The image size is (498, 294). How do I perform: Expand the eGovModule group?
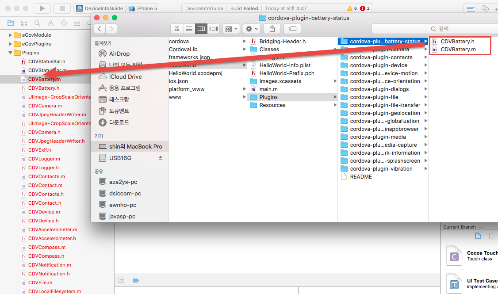click(x=11, y=35)
